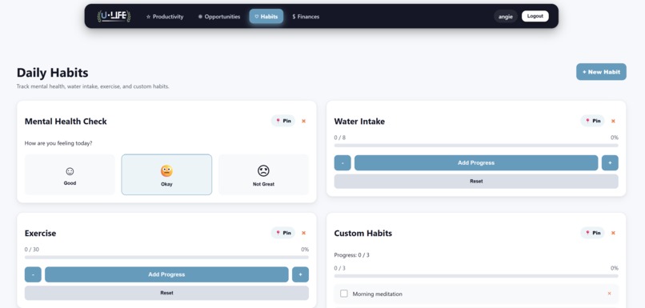Remove the Exercise card
645x308 pixels.
click(303, 233)
